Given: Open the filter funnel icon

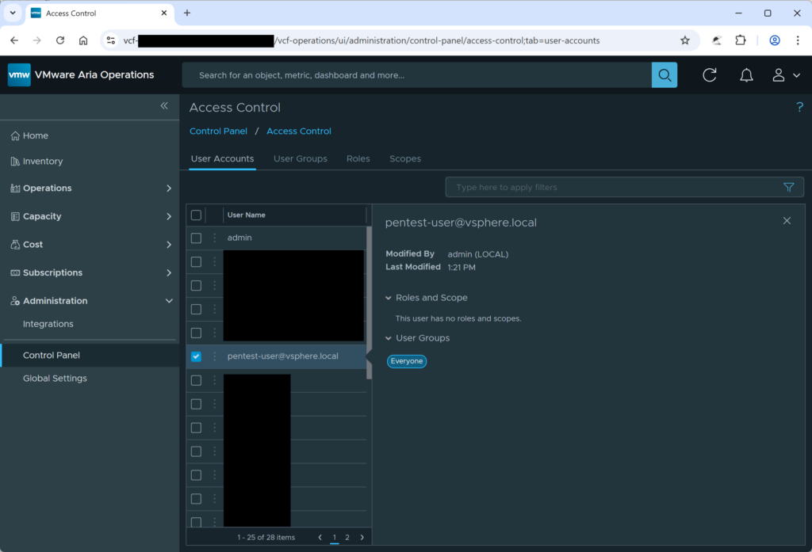Looking at the screenshot, I should (x=789, y=187).
